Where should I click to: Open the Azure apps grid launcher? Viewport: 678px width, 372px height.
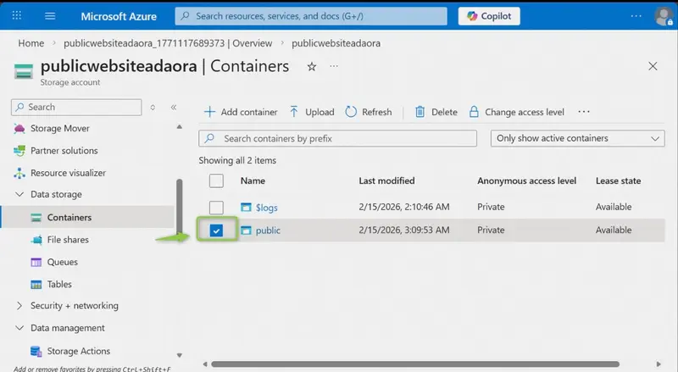pos(16,16)
